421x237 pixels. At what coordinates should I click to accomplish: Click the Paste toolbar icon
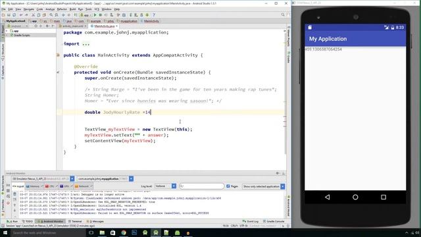[x=44, y=15]
